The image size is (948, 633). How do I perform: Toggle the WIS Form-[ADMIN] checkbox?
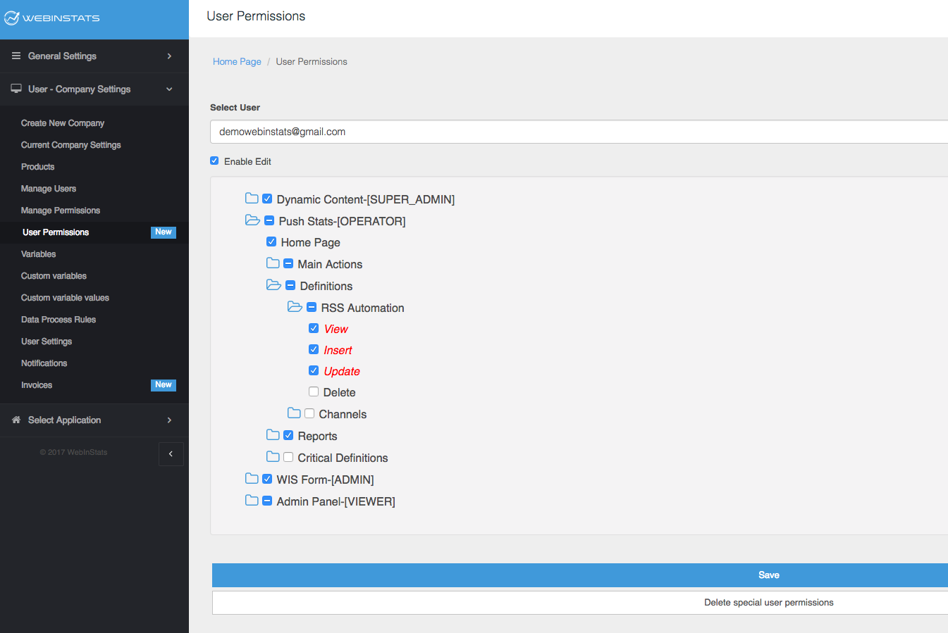(267, 479)
